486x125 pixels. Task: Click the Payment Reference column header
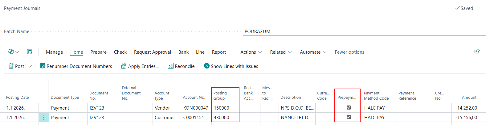(x=407, y=96)
